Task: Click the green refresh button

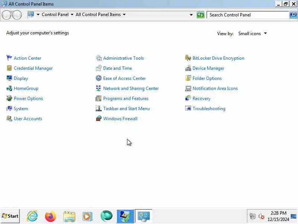Action: coord(200,15)
